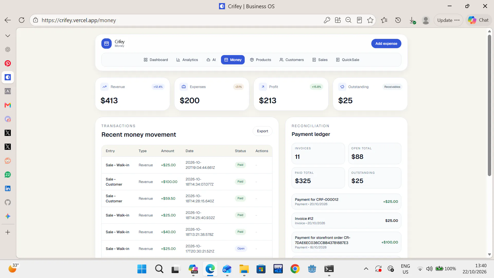Select the Money tab

233,60
